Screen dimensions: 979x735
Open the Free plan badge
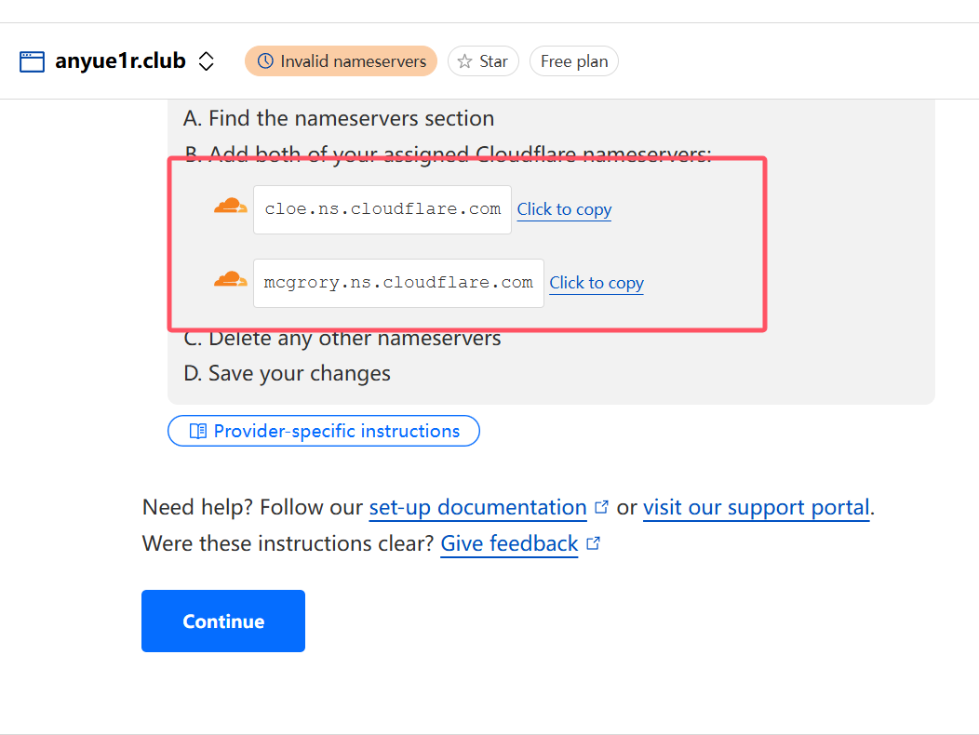(574, 61)
